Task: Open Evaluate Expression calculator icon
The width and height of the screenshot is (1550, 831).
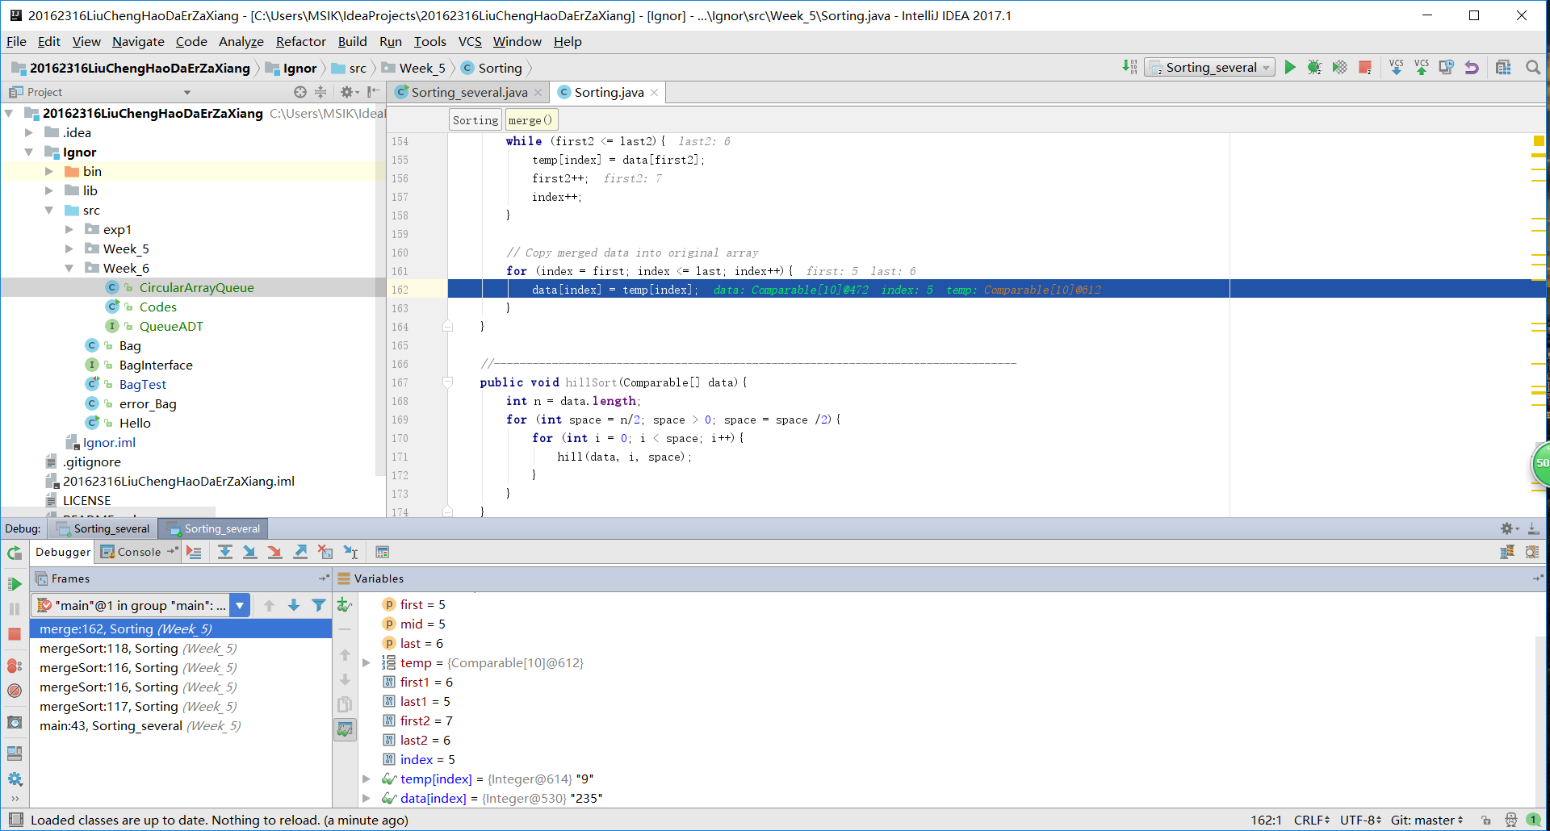Action: (x=383, y=552)
